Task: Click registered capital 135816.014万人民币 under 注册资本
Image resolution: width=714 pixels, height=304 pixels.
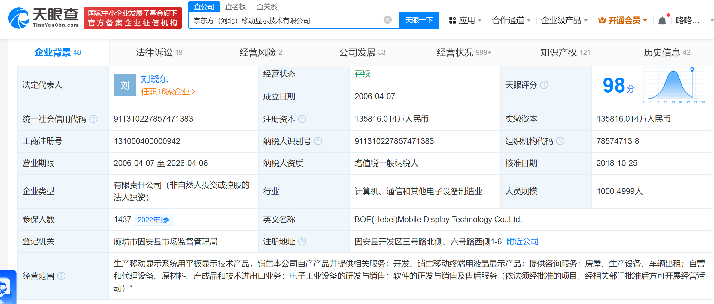Action: 391,119
